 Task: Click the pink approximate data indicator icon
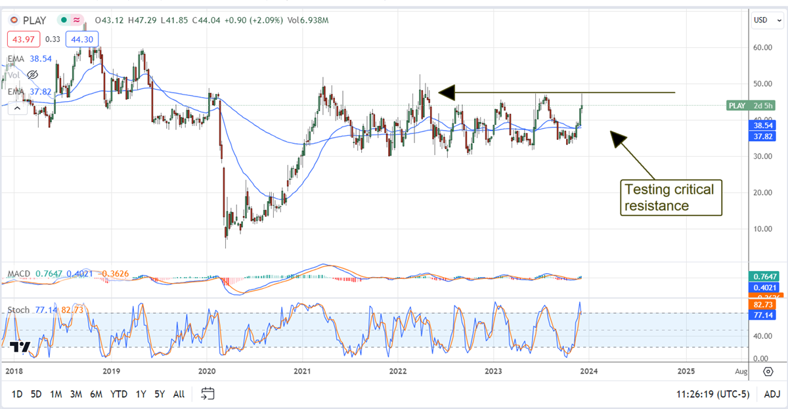77,20
